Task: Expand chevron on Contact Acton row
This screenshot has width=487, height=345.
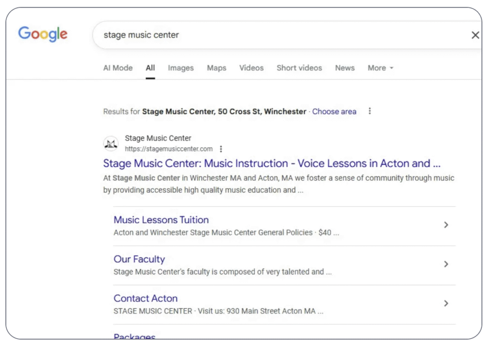Action: (446, 303)
